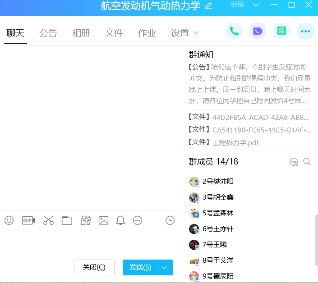
Task: Open the 文件 tab
Action: point(114,33)
